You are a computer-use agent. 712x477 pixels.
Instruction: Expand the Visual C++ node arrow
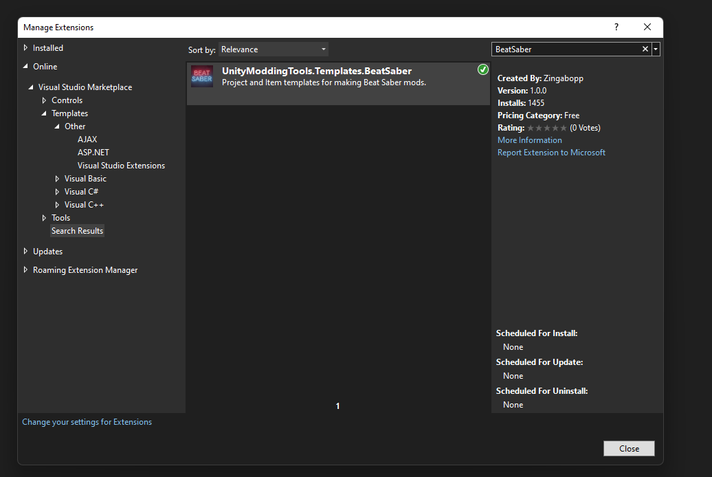(57, 205)
